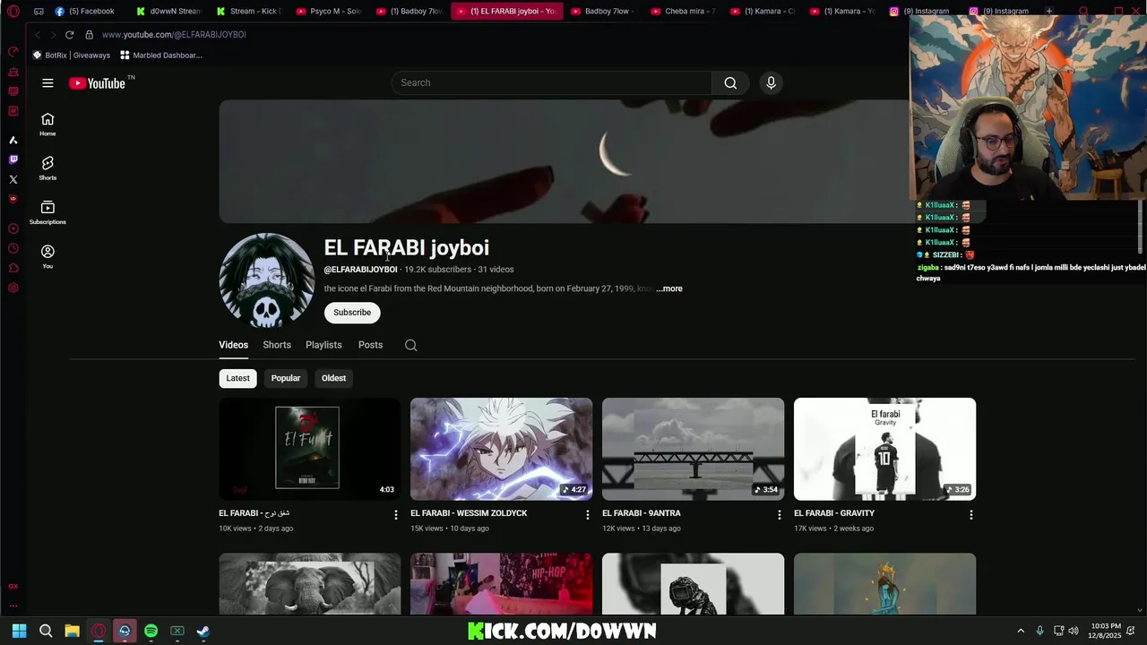Image resolution: width=1147 pixels, height=645 pixels.
Task: Click the browser back arrow
Action: click(x=38, y=34)
